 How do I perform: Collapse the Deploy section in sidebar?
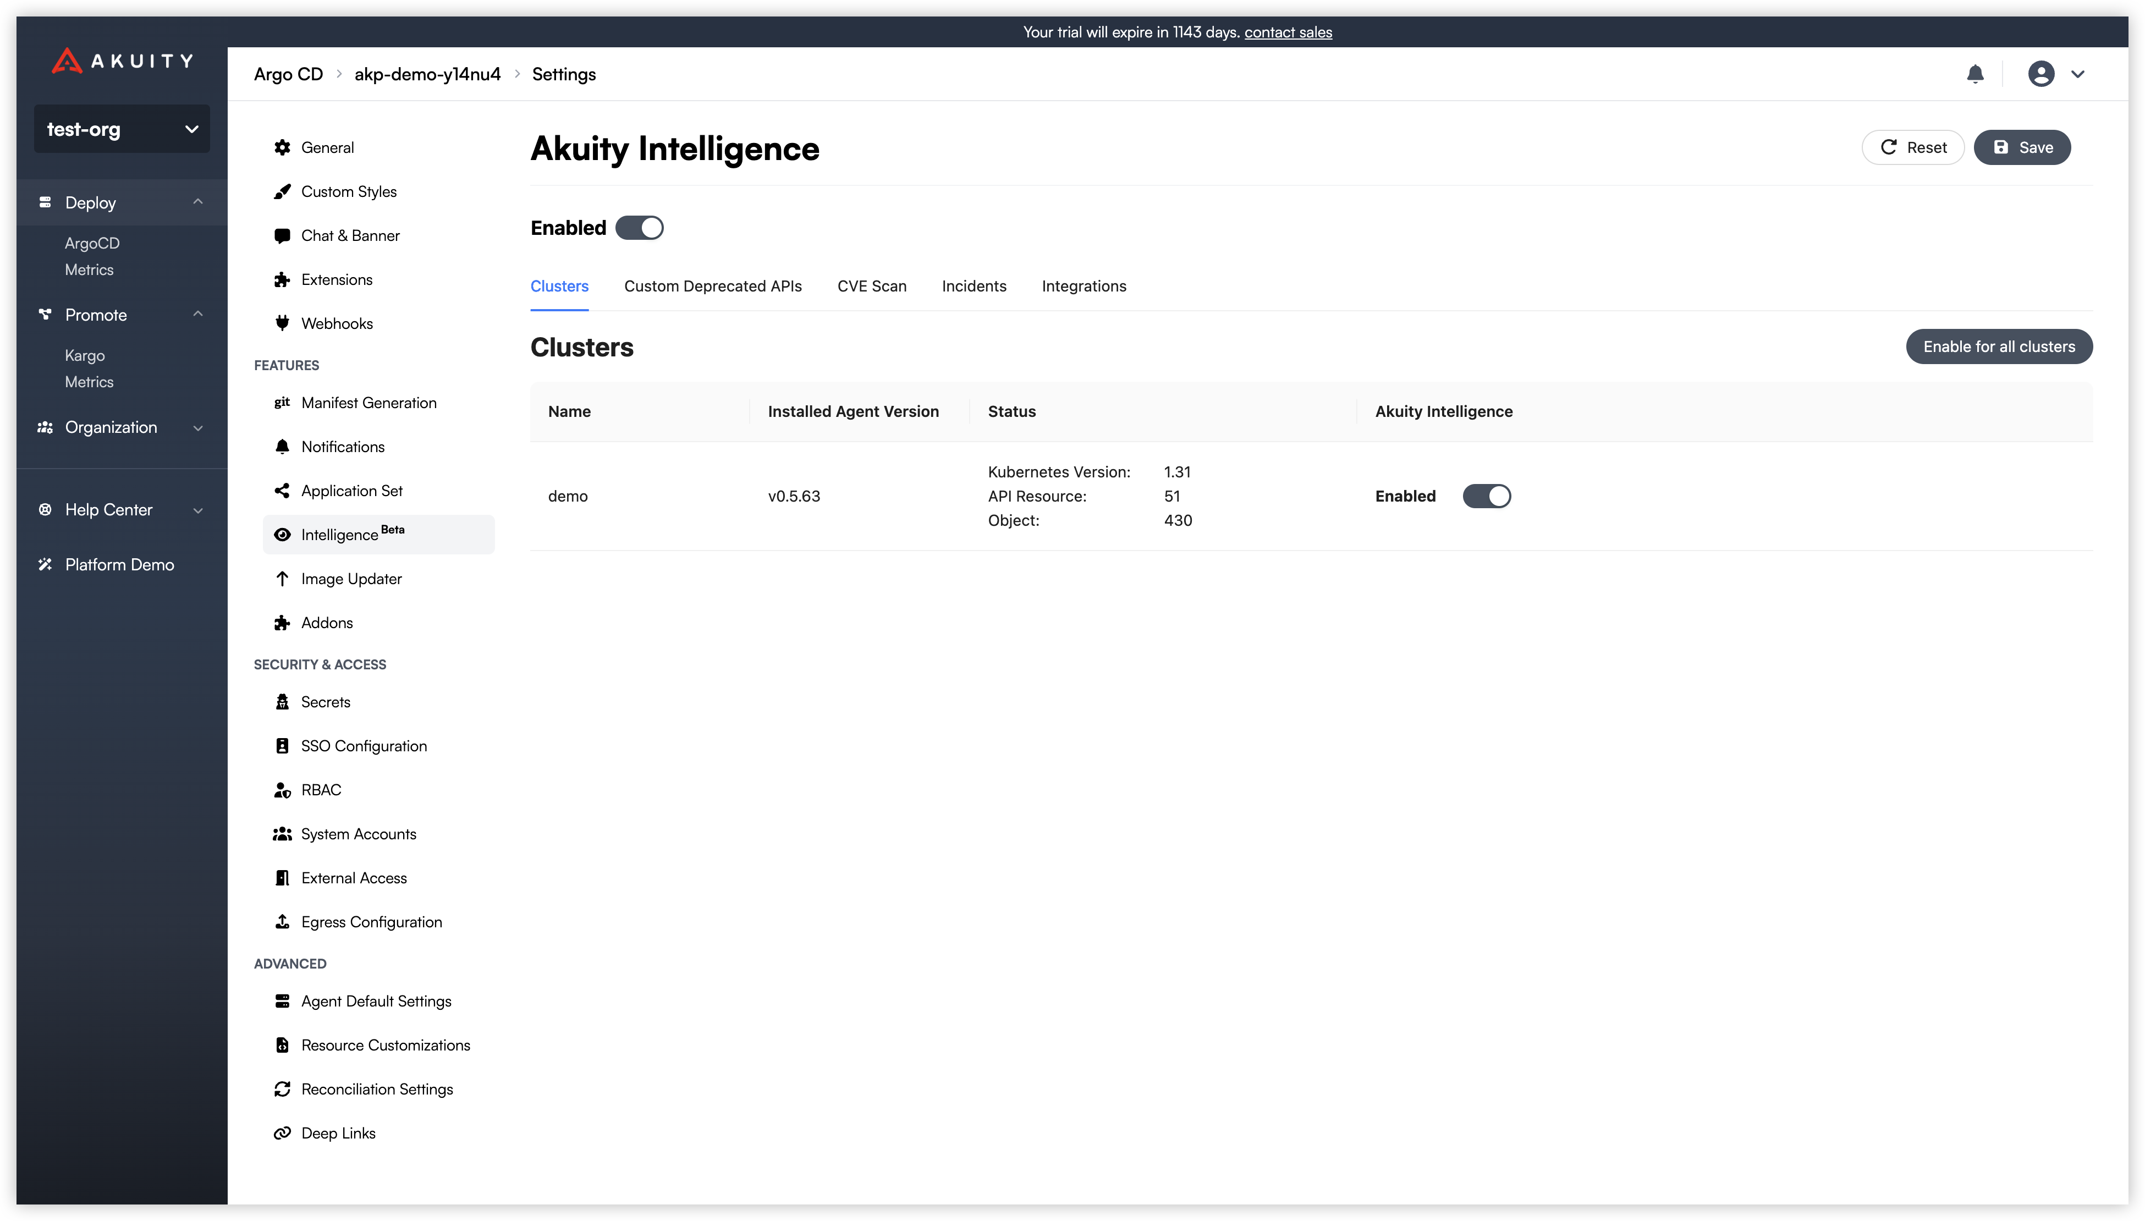198,202
